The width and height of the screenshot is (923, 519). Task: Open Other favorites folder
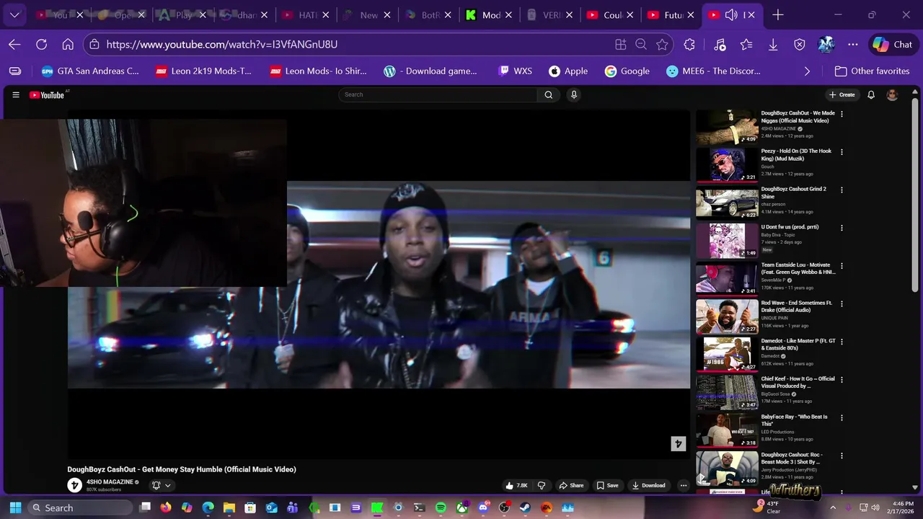coord(872,71)
